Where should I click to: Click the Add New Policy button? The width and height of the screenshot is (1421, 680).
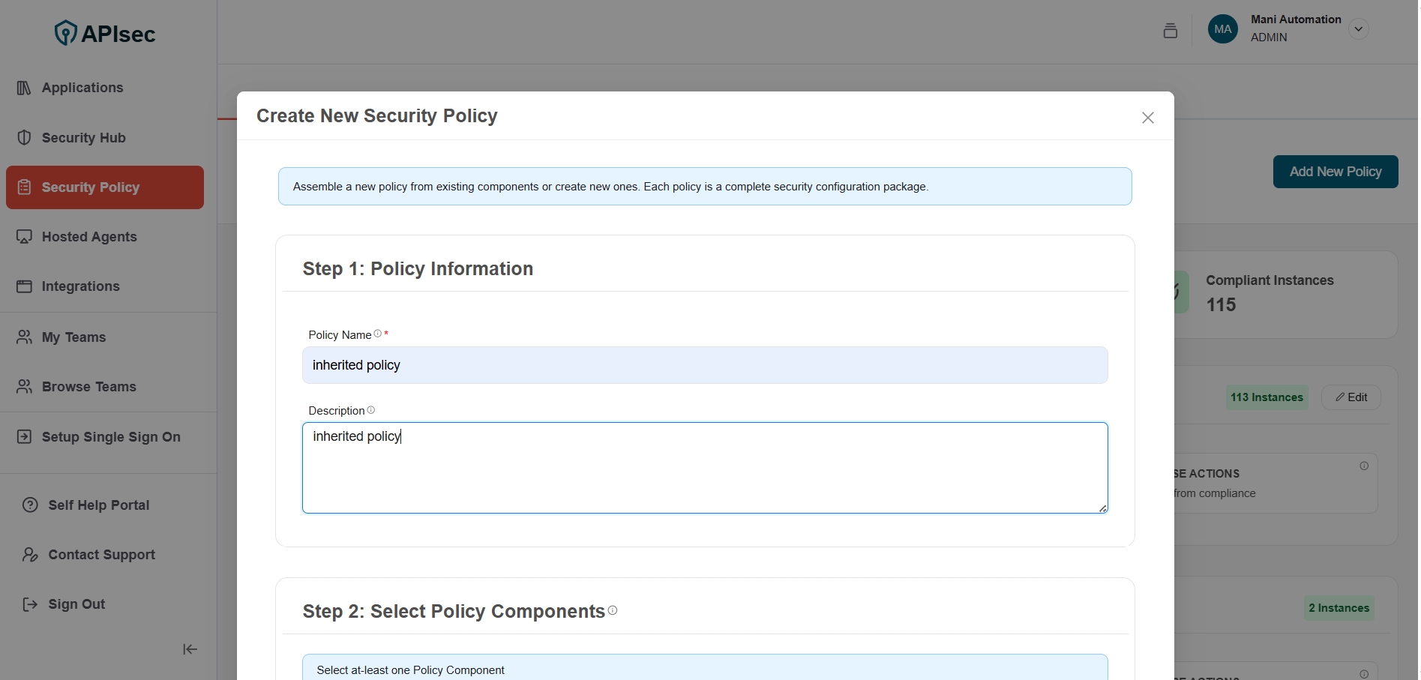click(1335, 172)
